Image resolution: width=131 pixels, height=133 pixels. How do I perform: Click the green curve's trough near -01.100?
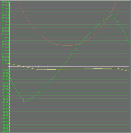[x=24, y=102]
